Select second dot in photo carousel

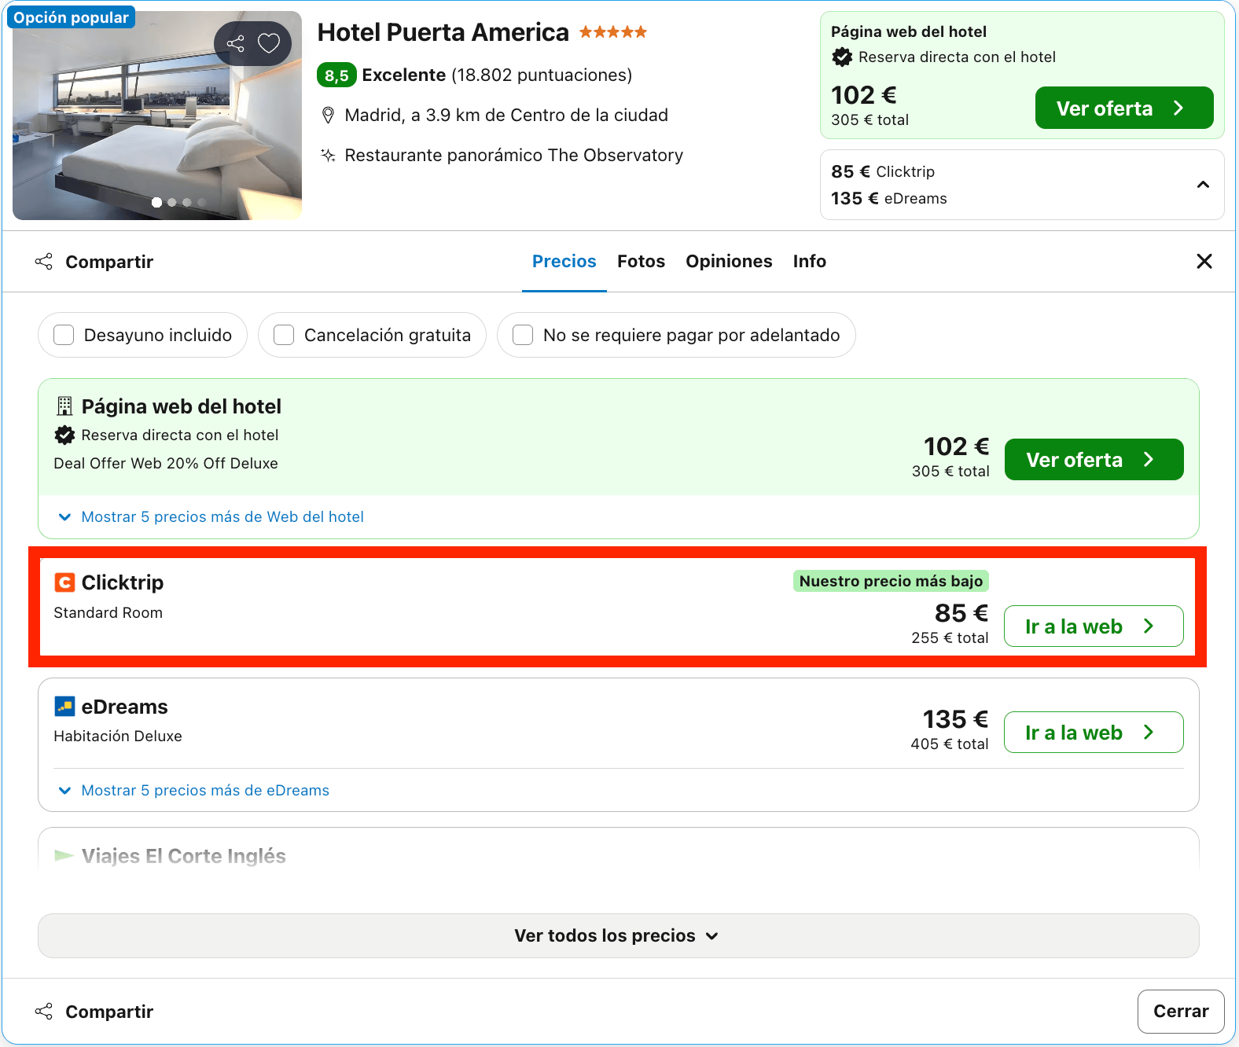click(171, 203)
